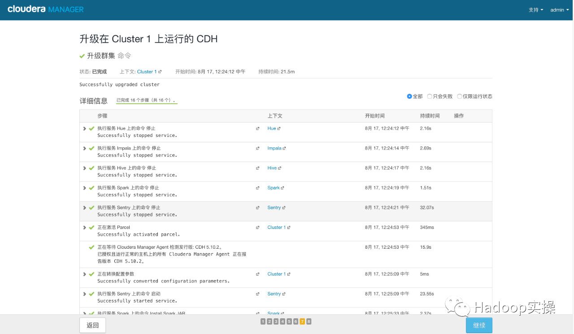
Task: Select the 仅限运行状态 radio filter
Action: [460, 97]
